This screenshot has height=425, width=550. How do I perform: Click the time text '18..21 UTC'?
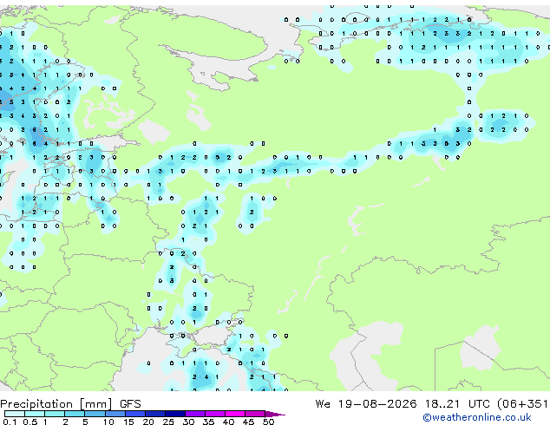point(457,404)
